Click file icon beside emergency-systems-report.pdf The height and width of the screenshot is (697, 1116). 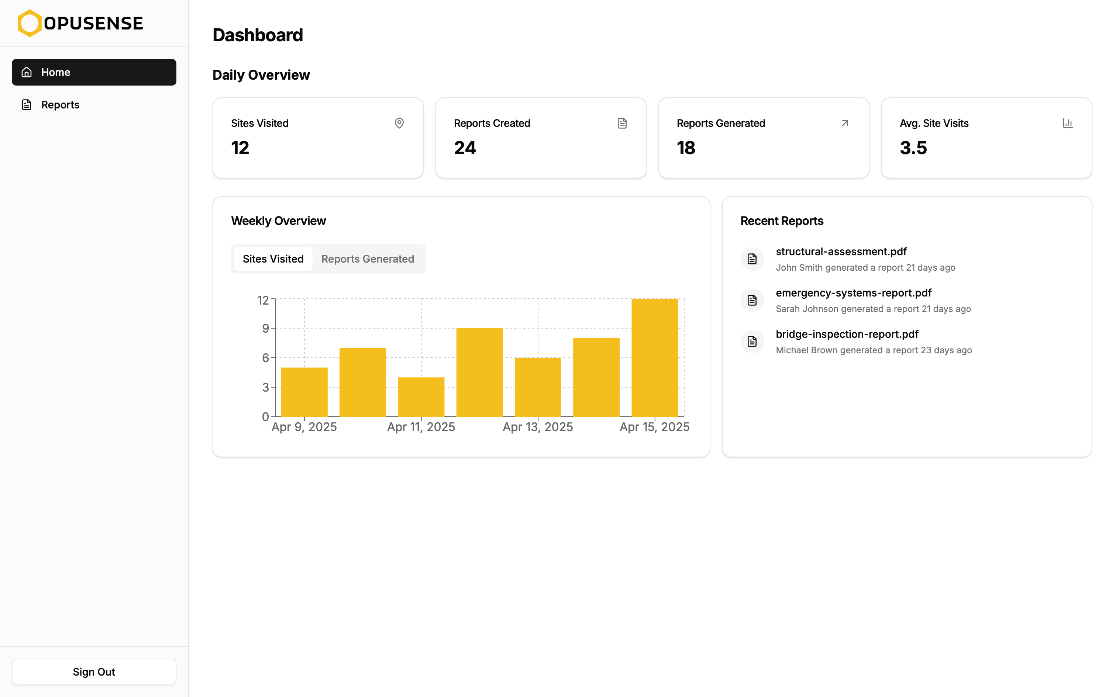[x=752, y=301]
